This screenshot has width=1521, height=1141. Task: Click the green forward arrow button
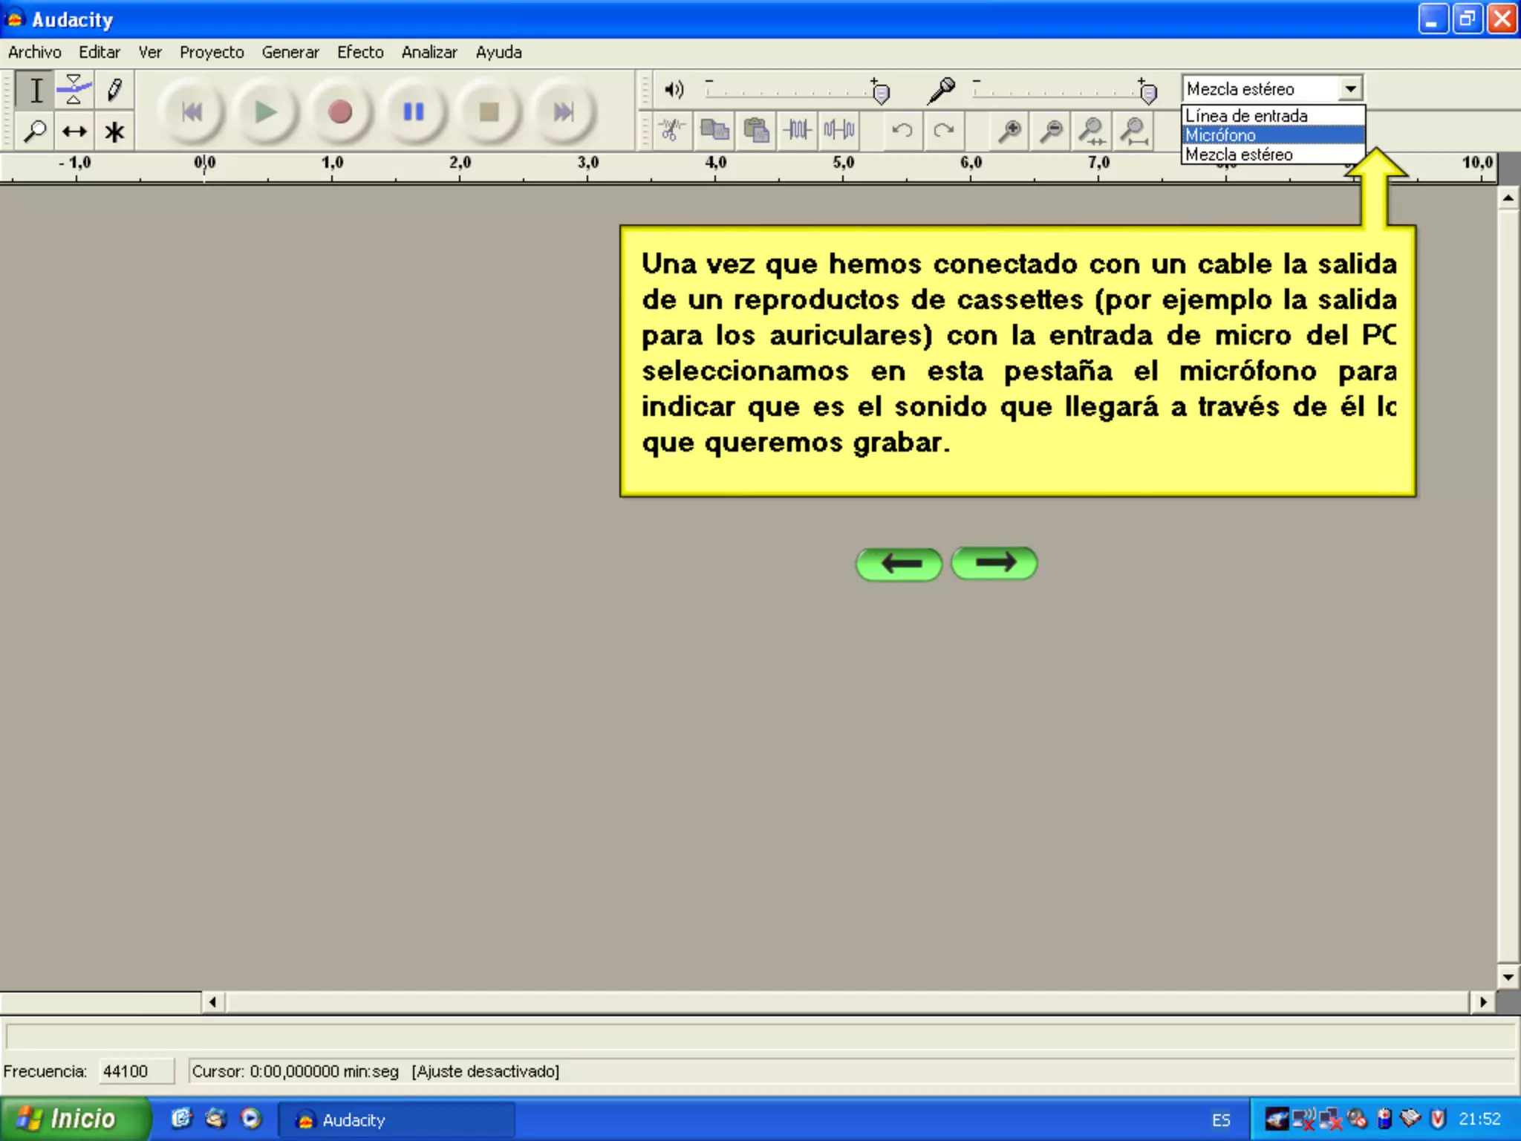(x=994, y=563)
